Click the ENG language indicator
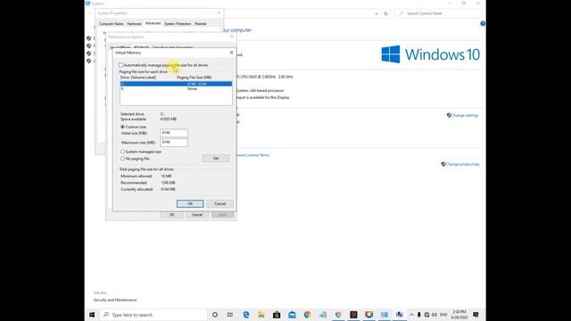 (x=443, y=315)
